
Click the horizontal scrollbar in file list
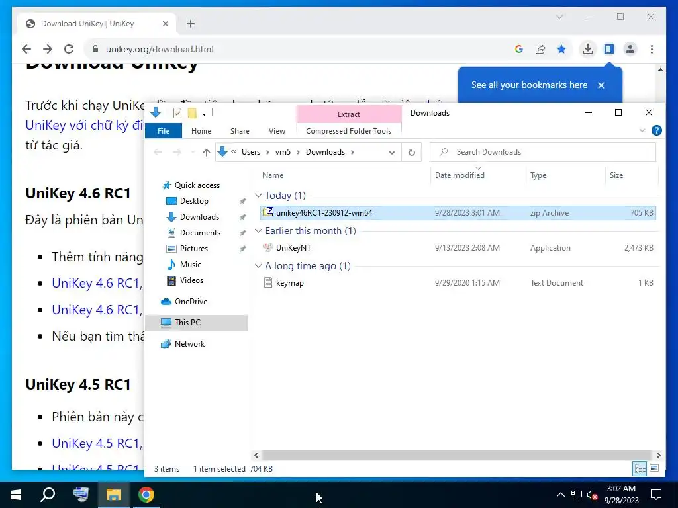click(x=456, y=455)
